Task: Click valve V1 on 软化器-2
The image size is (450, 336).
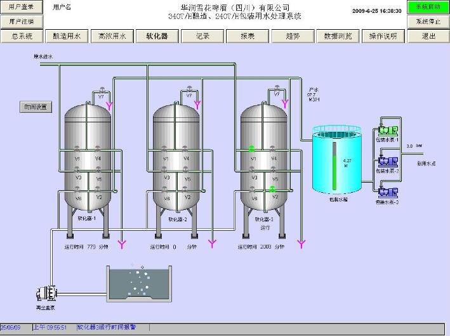Action: (x=164, y=149)
